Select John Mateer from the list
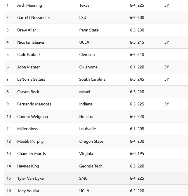The width and height of the screenshot is (188, 196). click(29, 67)
